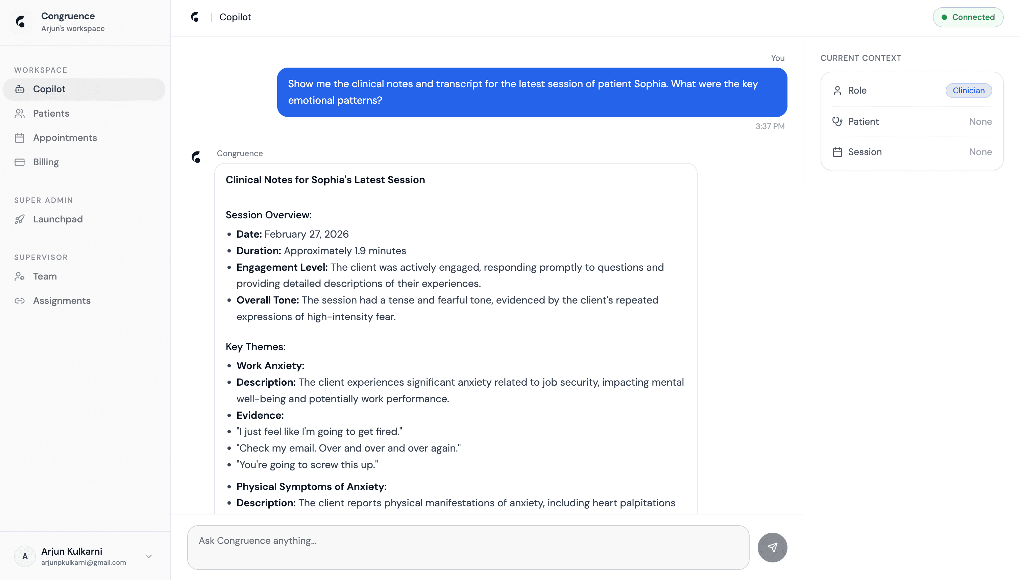Click the Role person icon in Current Context

tap(837, 91)
